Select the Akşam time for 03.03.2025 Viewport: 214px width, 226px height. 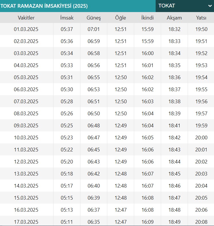(174, 53)
